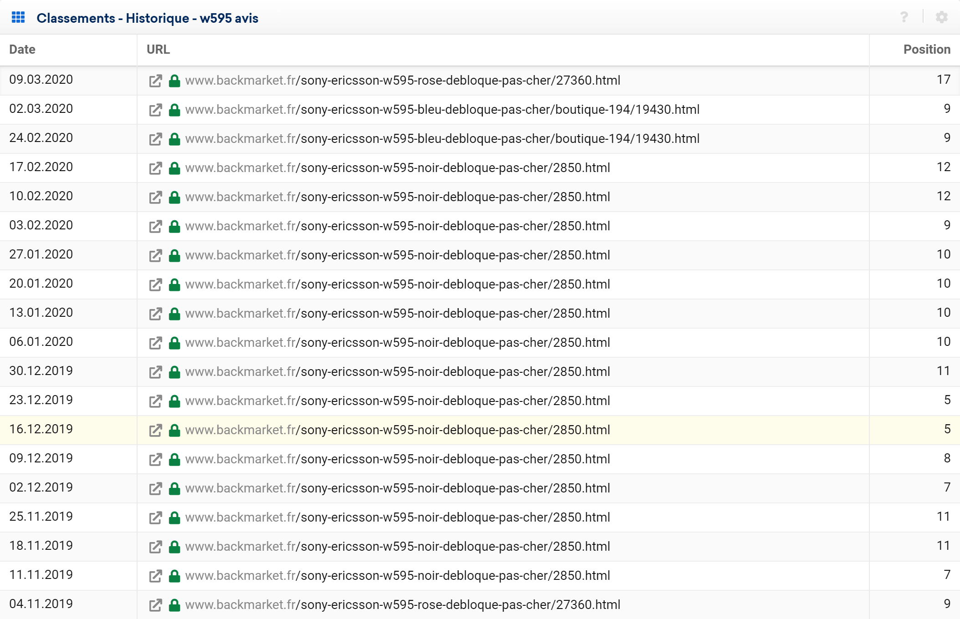Open the w595-bleu URL dated 02.03.2020
Image resolution: width=960 pixels, height=619 pixels.
pos(442,110)
